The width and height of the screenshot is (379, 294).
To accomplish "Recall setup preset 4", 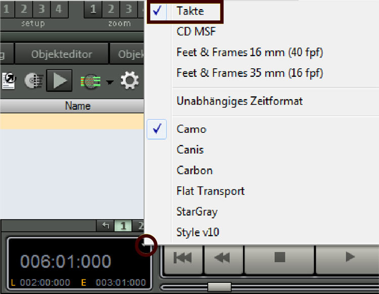I will tap(59, 9).
